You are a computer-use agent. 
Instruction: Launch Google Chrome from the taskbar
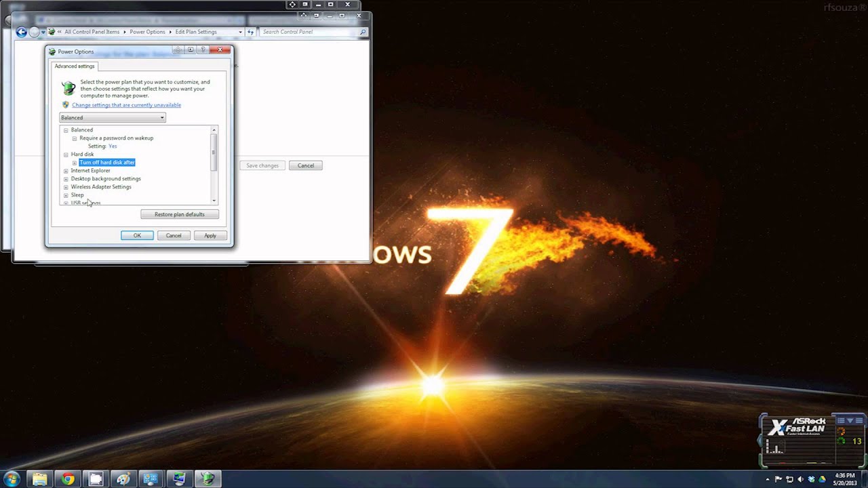pyautogui.click(x=68, y=479)
